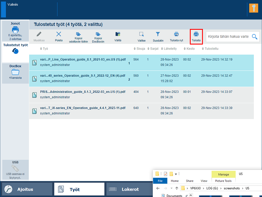The image size is (262, 197).
Task: Click the document icon of vari...T_iX-series job
Action: tap(34, 111)
